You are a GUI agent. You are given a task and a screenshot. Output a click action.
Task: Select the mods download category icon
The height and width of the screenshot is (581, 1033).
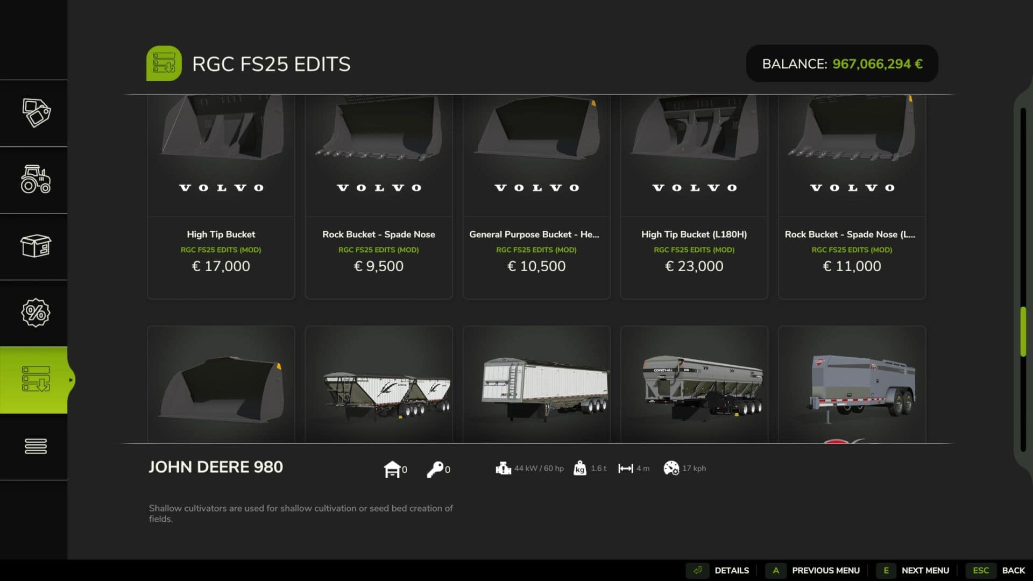click(x=36, y=379)
